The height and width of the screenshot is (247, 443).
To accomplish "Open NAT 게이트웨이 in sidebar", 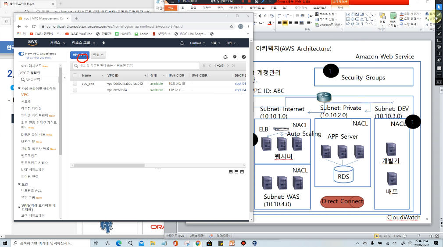I will click(x=33, y=170).
